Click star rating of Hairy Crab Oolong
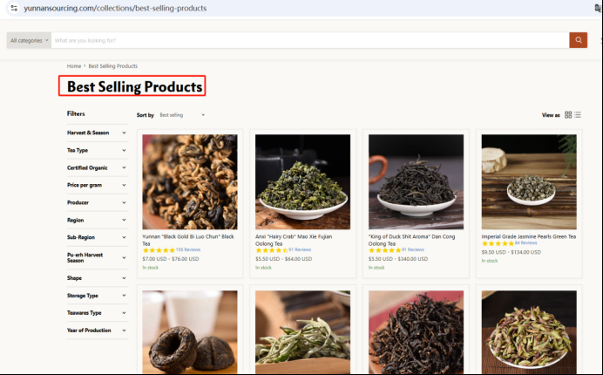Viewport: 603px width, 375px height. 271,249
